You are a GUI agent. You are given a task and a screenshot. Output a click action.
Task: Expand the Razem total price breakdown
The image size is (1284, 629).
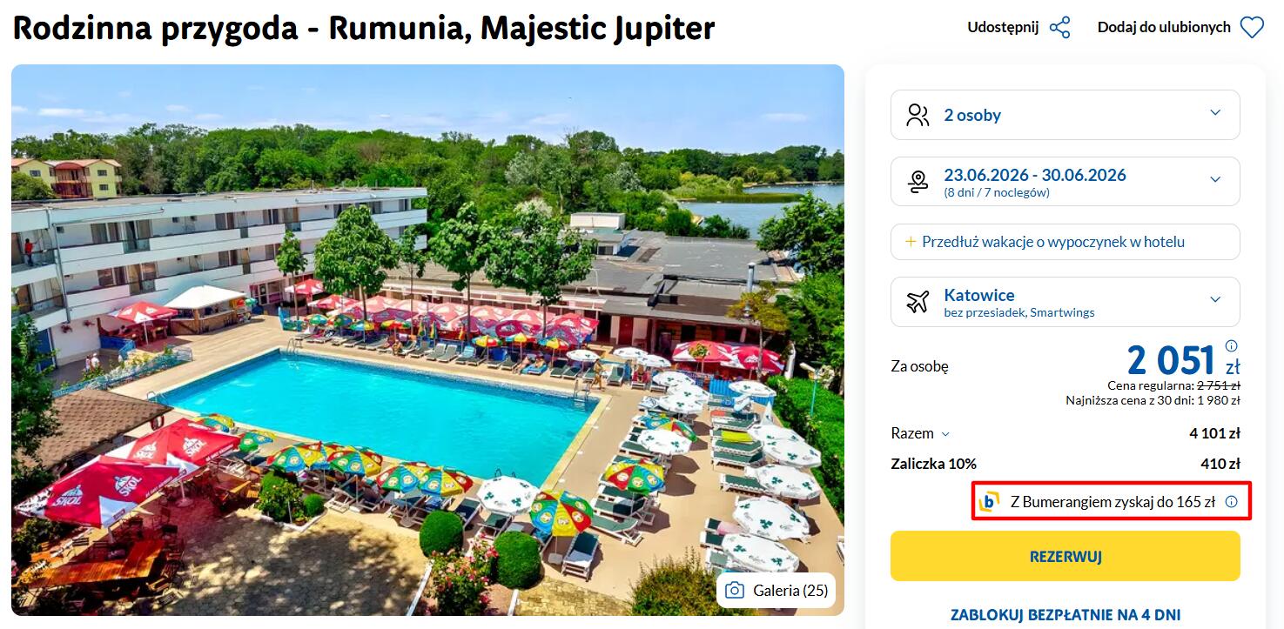click(921, 433)
